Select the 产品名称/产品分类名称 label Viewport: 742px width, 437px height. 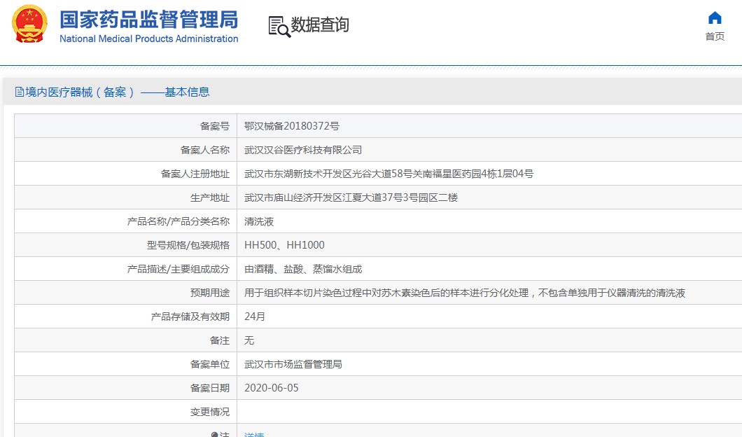(x=178, y=221)
